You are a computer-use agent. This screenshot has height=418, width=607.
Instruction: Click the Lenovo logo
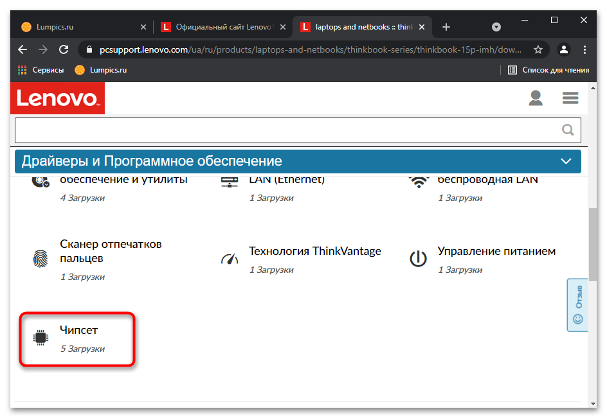(x=57, y=98)
